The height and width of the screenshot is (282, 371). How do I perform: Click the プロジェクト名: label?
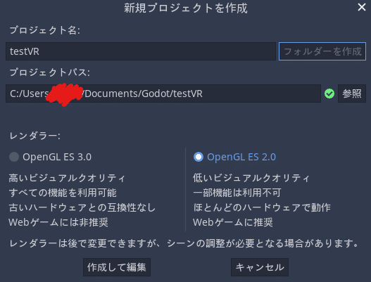tap(45, 30)
